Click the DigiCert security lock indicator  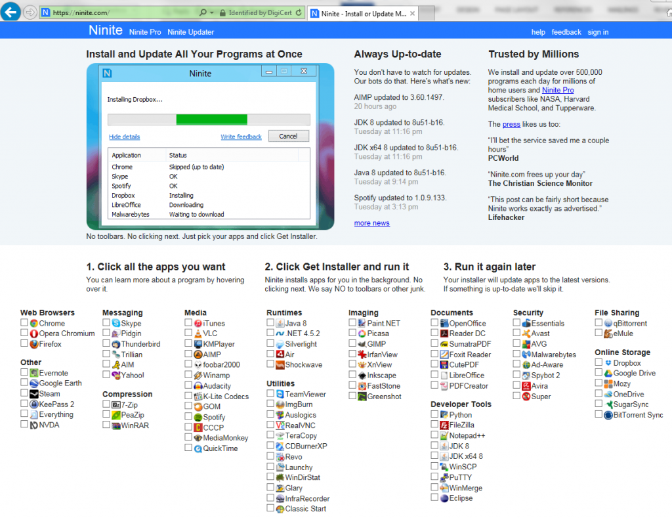[x=255, y=13]
